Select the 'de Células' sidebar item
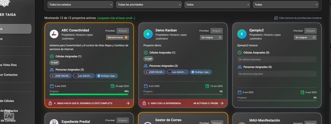 (x=7, y=101)
